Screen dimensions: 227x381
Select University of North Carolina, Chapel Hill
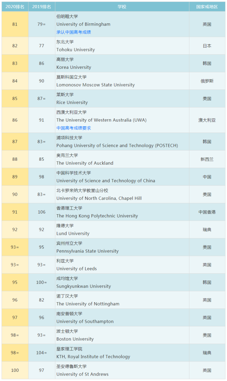pyautogui.click(x=99, y=198)
